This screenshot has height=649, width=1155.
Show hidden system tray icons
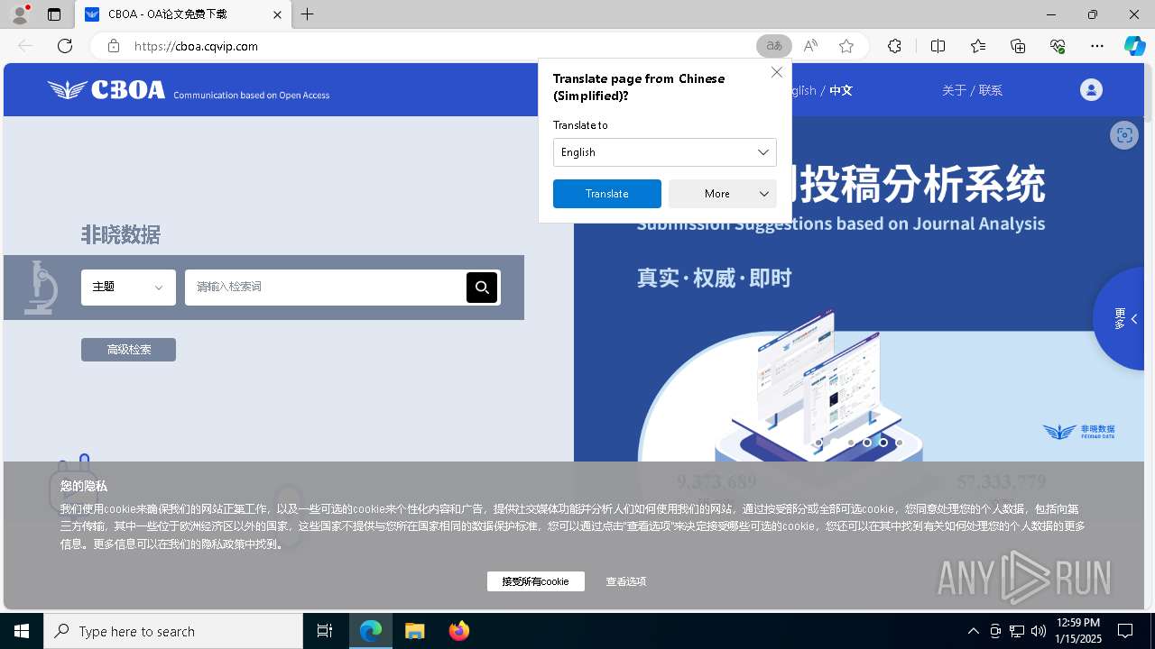973,631
